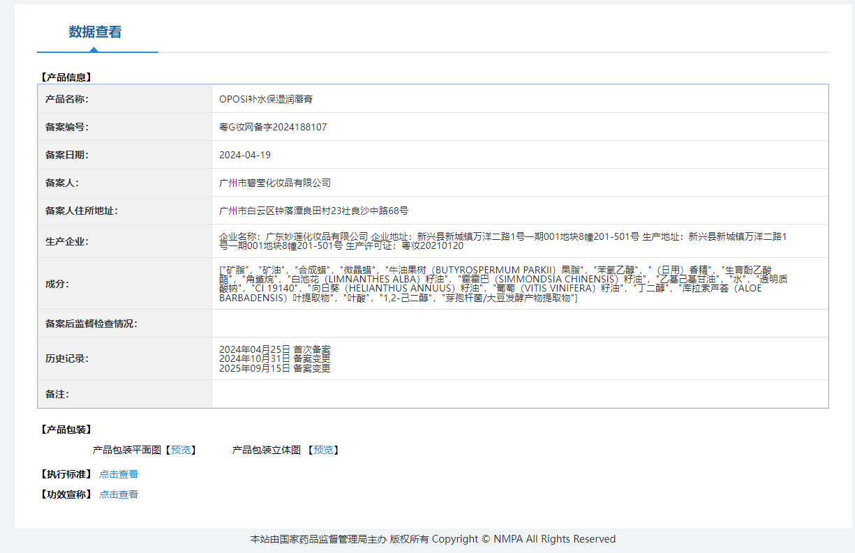Viewport: 855px width, 553px height.
Task: Select filing number 粤G妆网备字2024188107
Action: [273, 127]
